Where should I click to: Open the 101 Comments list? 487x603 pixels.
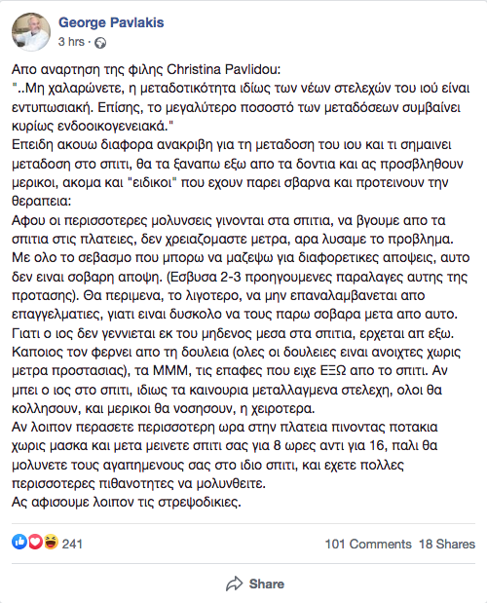coord(368,544)
